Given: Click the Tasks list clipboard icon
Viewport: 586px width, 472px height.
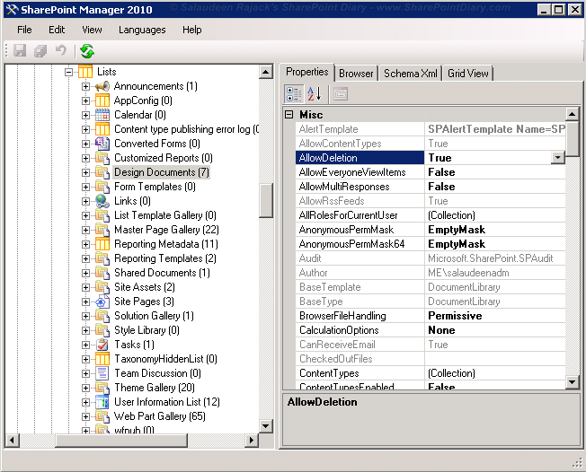Looking at the screenshot, I should point(102,345).
